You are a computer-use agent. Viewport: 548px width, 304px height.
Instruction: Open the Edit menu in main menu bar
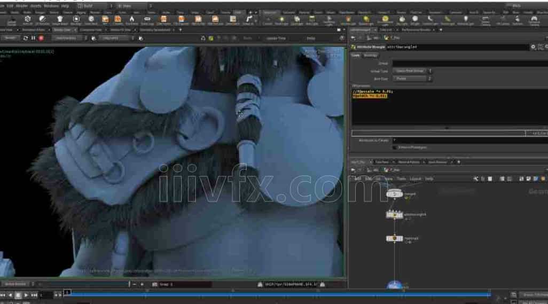(x=10, y=6)
